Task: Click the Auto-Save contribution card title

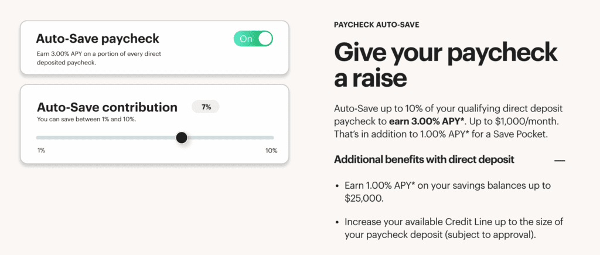Action: coord(107,107)
